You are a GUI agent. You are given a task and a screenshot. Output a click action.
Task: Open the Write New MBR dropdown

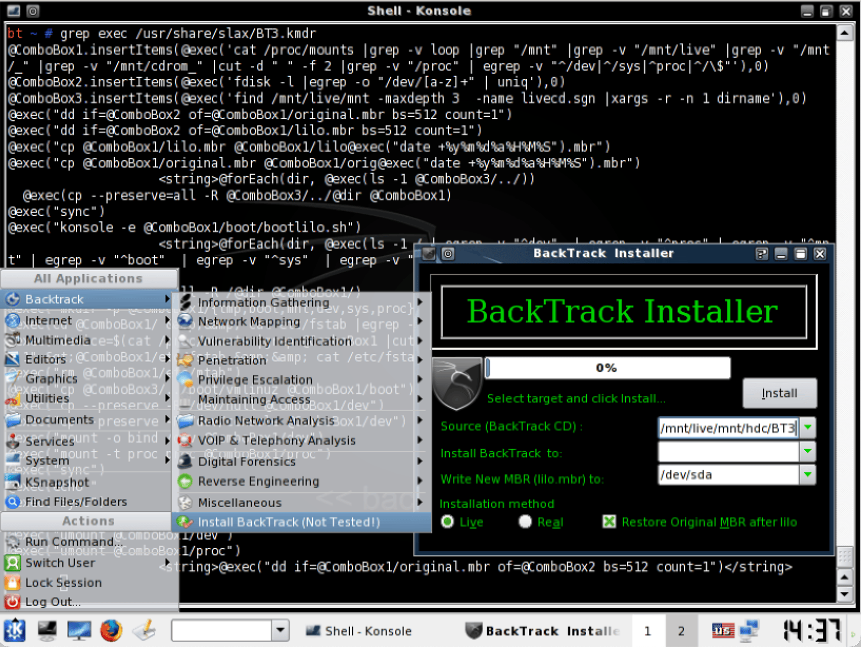(x=807, y=475)
